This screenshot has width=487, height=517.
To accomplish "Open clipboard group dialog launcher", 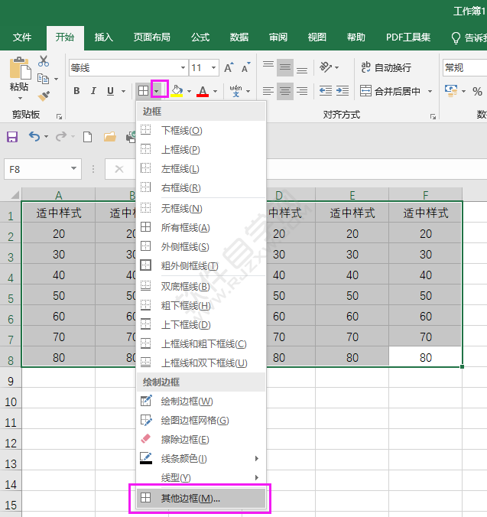I will coord(59,116).
